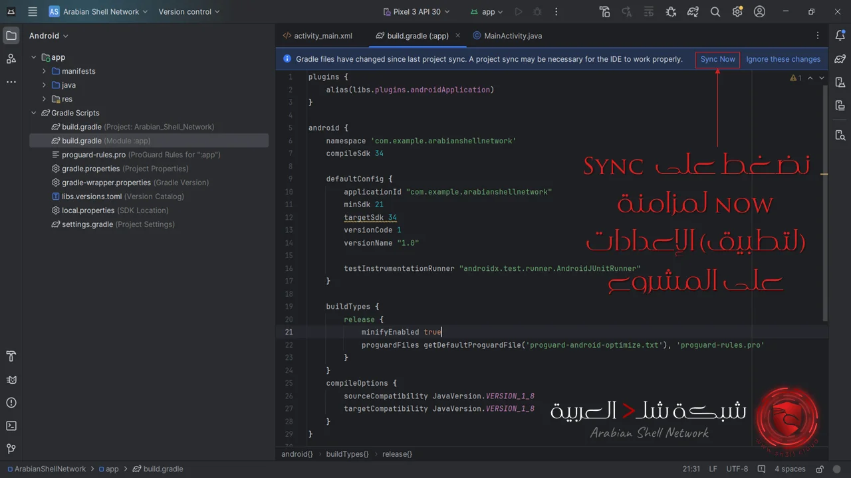This screenshot has width=851, height=478.
Task: Show more tool windows on left stripe
Action: click(x=11, y=82)
